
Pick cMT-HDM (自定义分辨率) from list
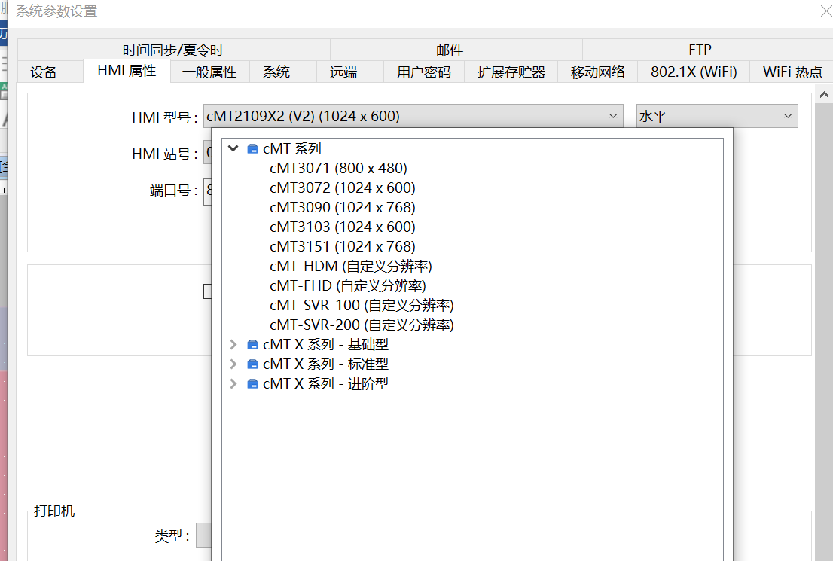point(350,267)
